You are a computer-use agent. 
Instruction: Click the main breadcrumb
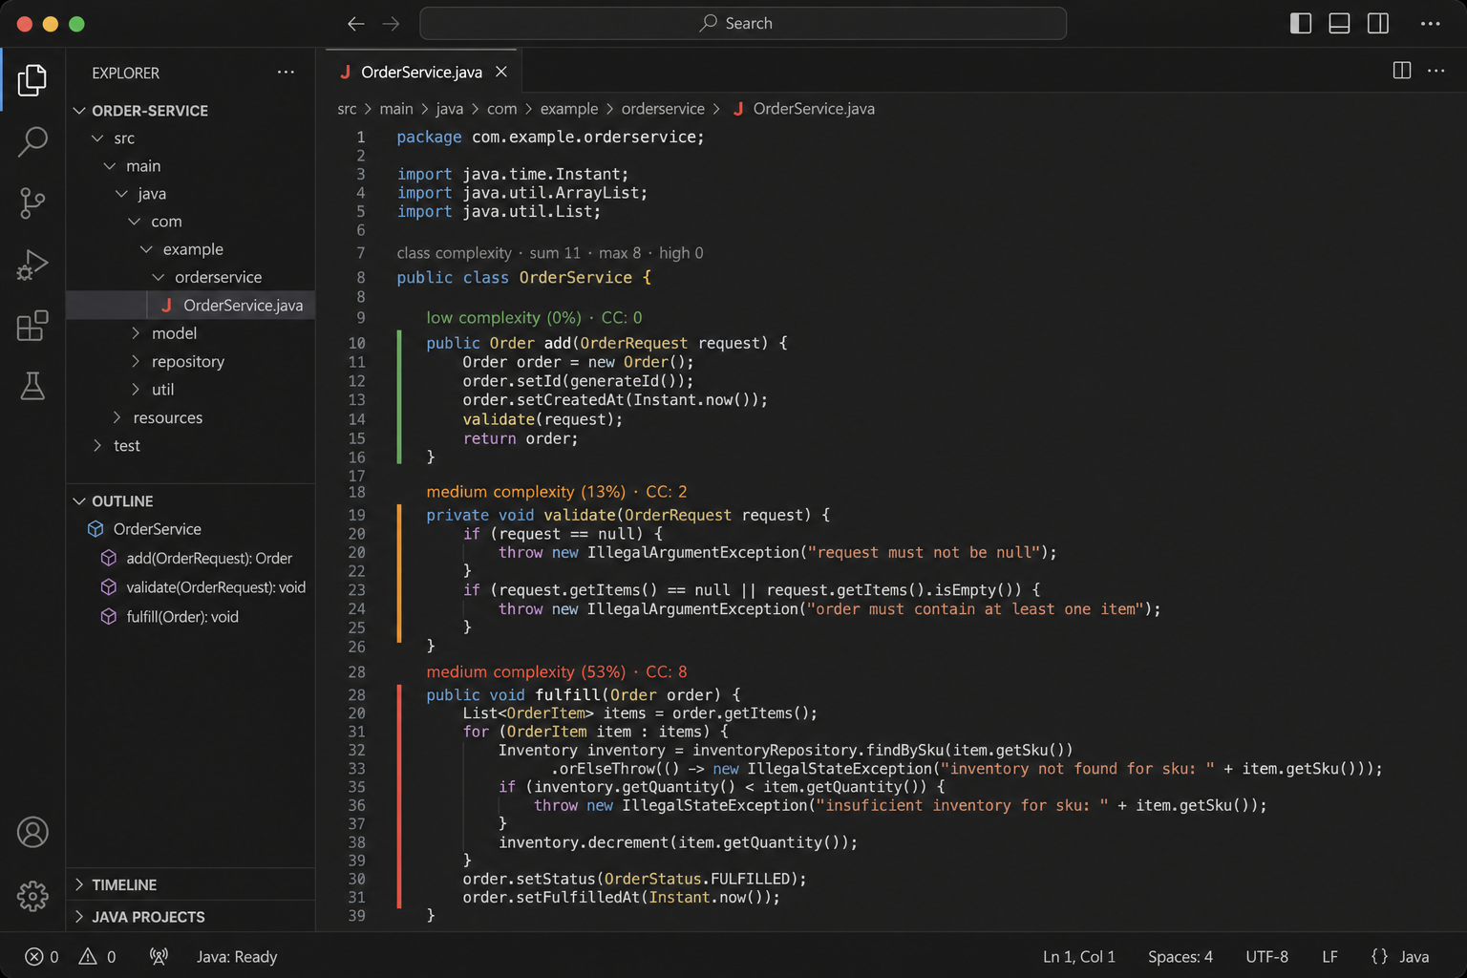(x=396, y=109)
